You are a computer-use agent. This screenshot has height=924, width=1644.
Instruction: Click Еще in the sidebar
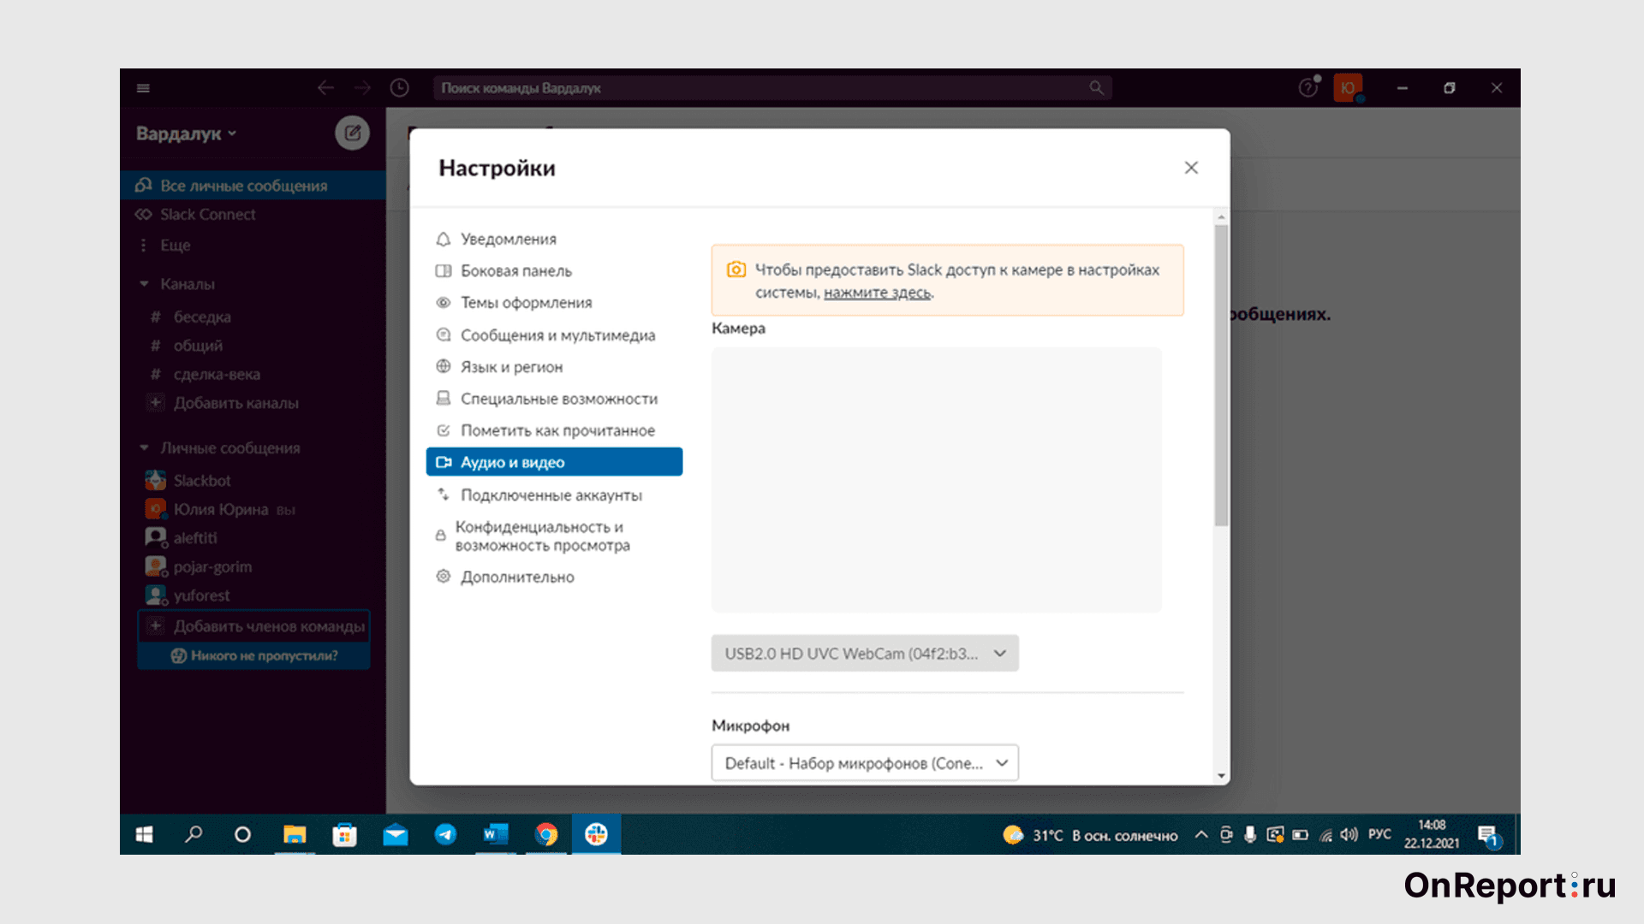pos(253,246)
